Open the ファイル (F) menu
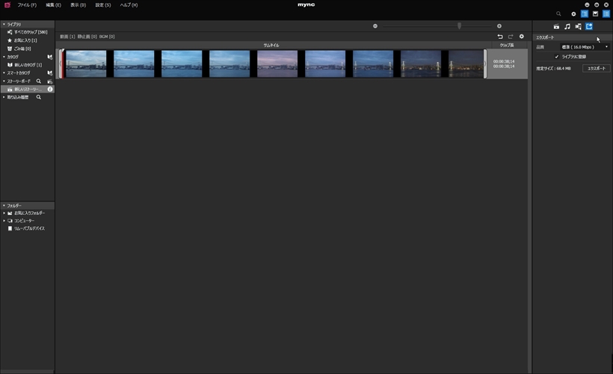 click(27, 5)
